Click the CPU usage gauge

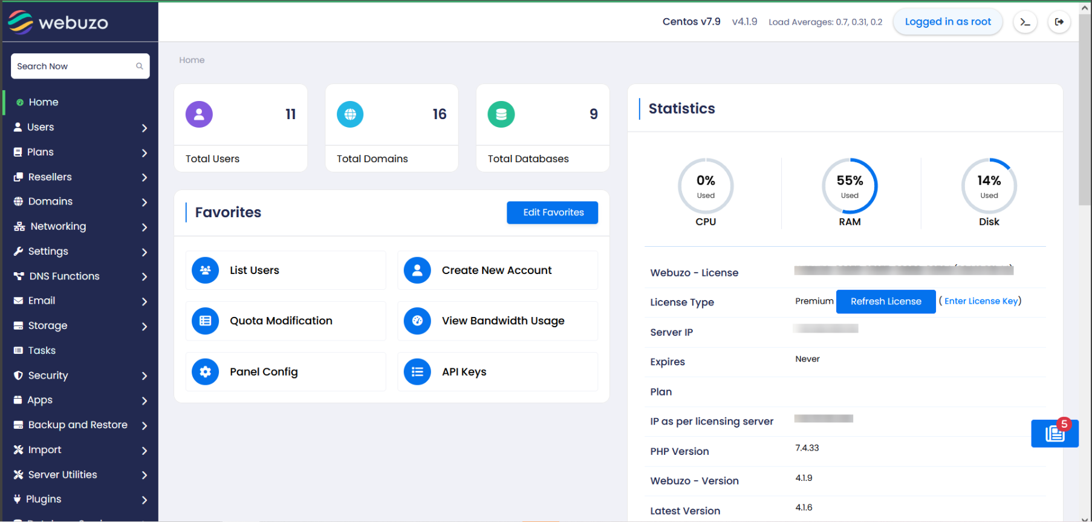(x=706, y=186)
